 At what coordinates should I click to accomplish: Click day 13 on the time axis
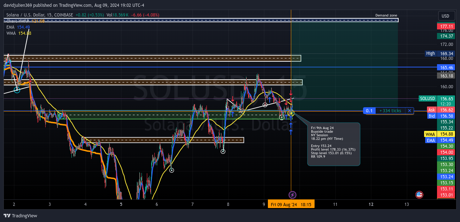point(406,204)
